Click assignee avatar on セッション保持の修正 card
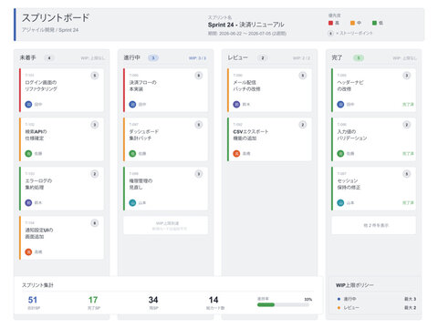 (x=340, y=202)
